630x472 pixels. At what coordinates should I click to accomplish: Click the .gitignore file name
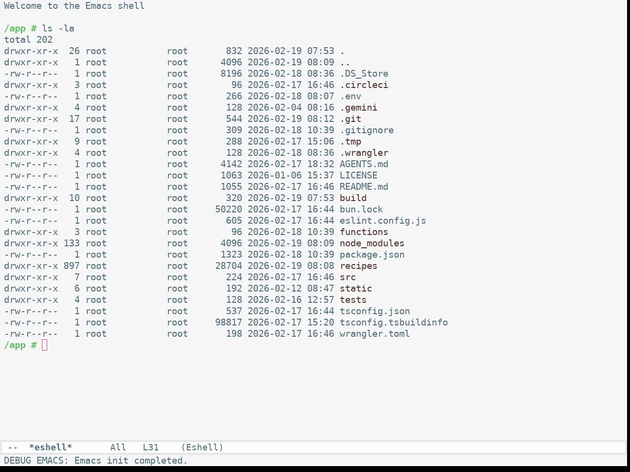coord(367,130)
